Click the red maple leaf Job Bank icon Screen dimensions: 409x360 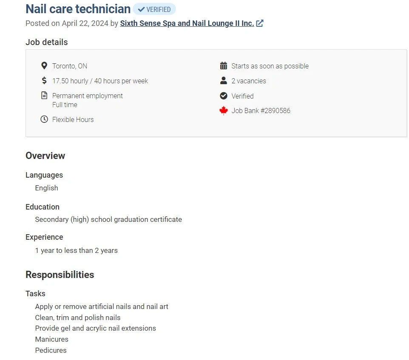pos(224,111)
